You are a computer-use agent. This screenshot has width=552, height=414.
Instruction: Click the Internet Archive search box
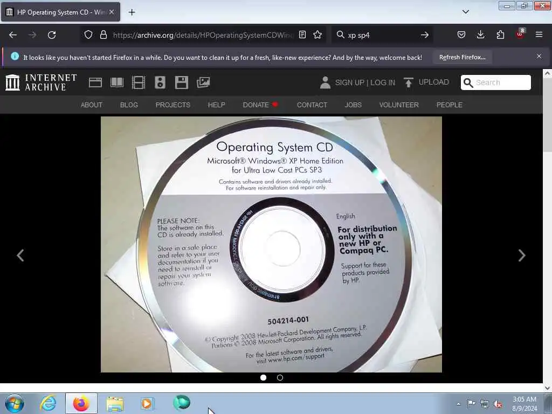point(496,82)
